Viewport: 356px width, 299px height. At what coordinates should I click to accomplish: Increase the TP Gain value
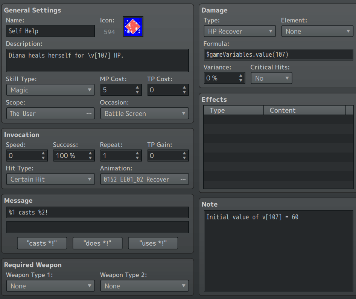click(184, 153)
